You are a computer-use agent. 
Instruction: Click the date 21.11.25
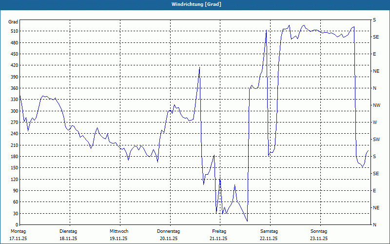pos(218,239)
